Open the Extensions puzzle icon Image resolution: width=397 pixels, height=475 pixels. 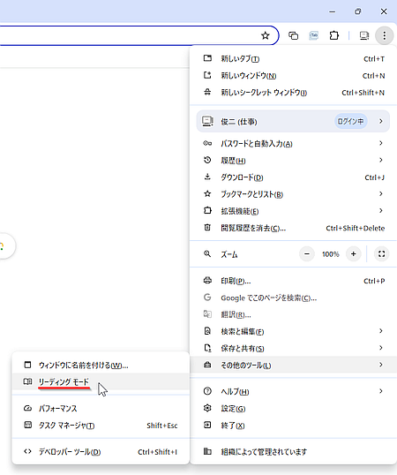pos(333,35)
